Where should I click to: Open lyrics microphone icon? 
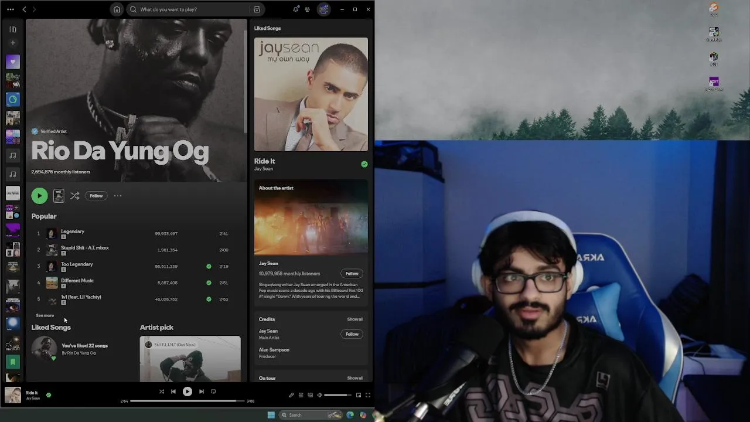click(291, 395)
